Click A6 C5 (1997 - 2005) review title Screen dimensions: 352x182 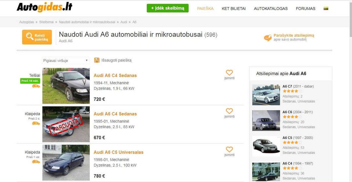pyautogui.click(x=298, y=138)
